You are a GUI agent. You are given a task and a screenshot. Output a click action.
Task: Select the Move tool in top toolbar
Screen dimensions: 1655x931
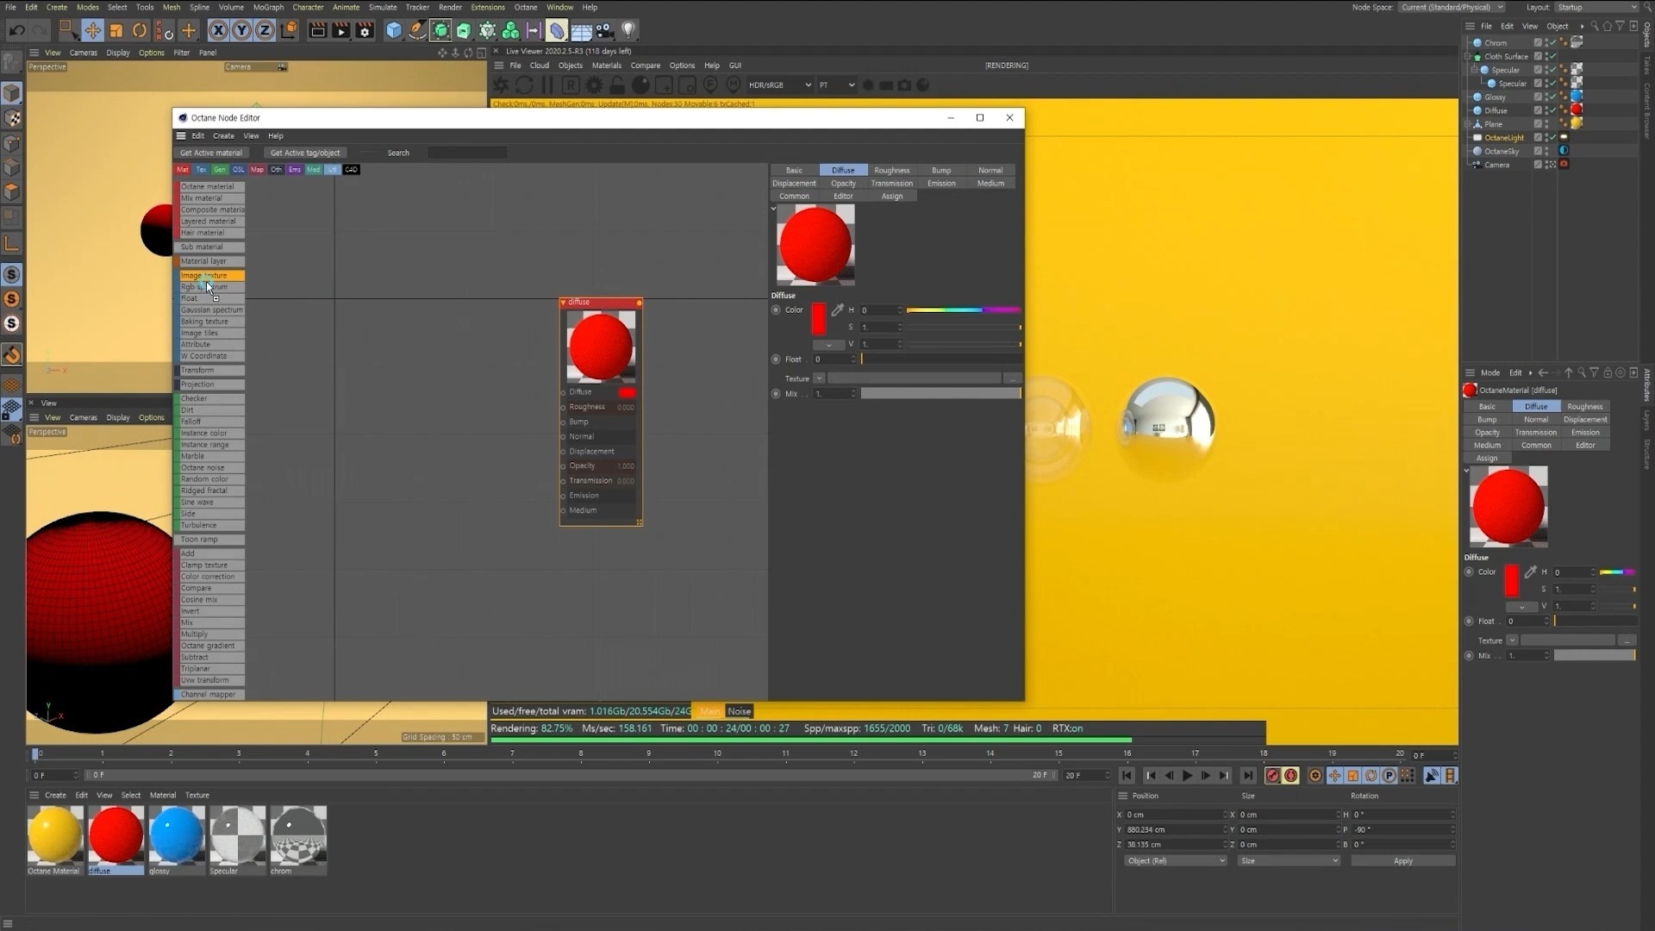(x=92, y=31)
